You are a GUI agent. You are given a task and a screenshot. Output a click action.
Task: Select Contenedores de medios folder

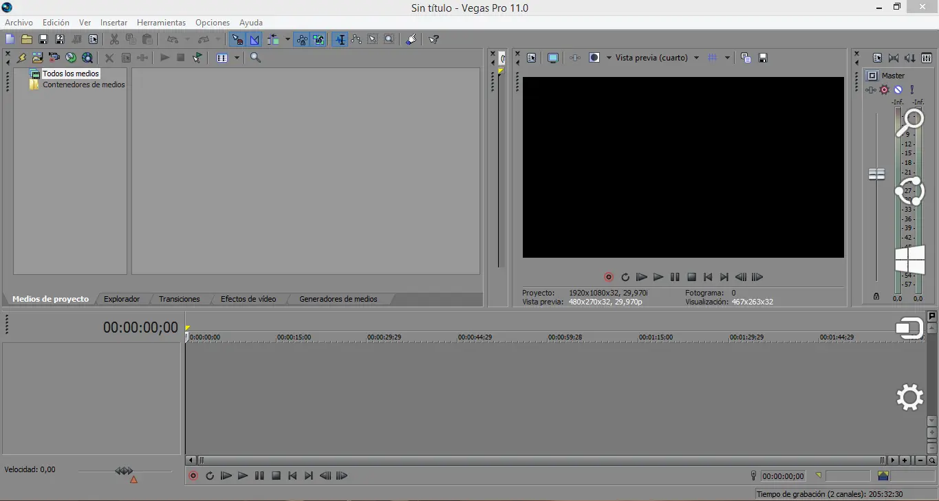84,85
